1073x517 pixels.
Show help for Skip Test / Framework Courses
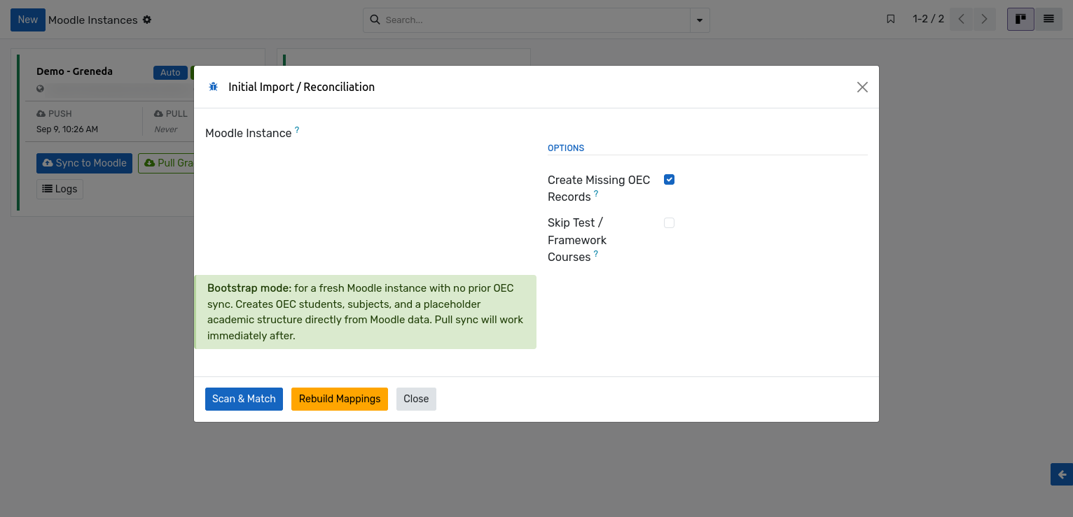(x=596, y=253)
